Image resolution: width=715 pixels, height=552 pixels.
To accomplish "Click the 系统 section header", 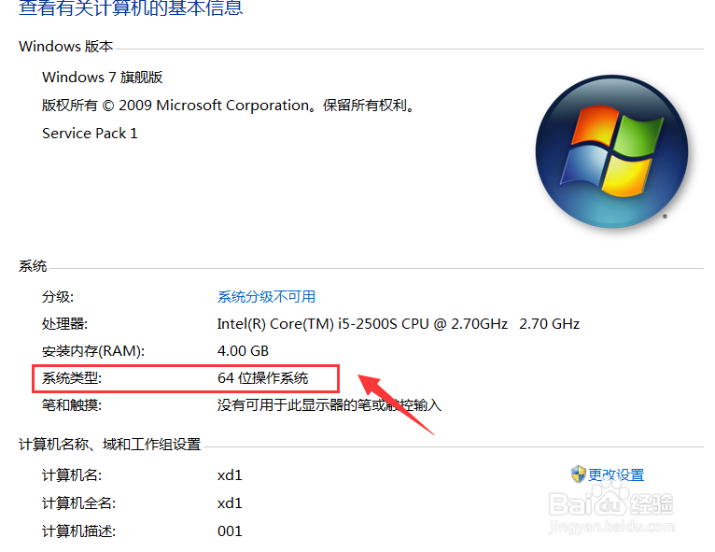I will coord(33,266).
